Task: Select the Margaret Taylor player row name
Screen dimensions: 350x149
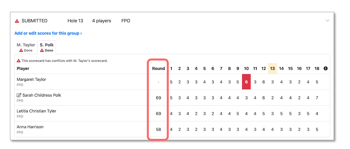Action: 32,79
